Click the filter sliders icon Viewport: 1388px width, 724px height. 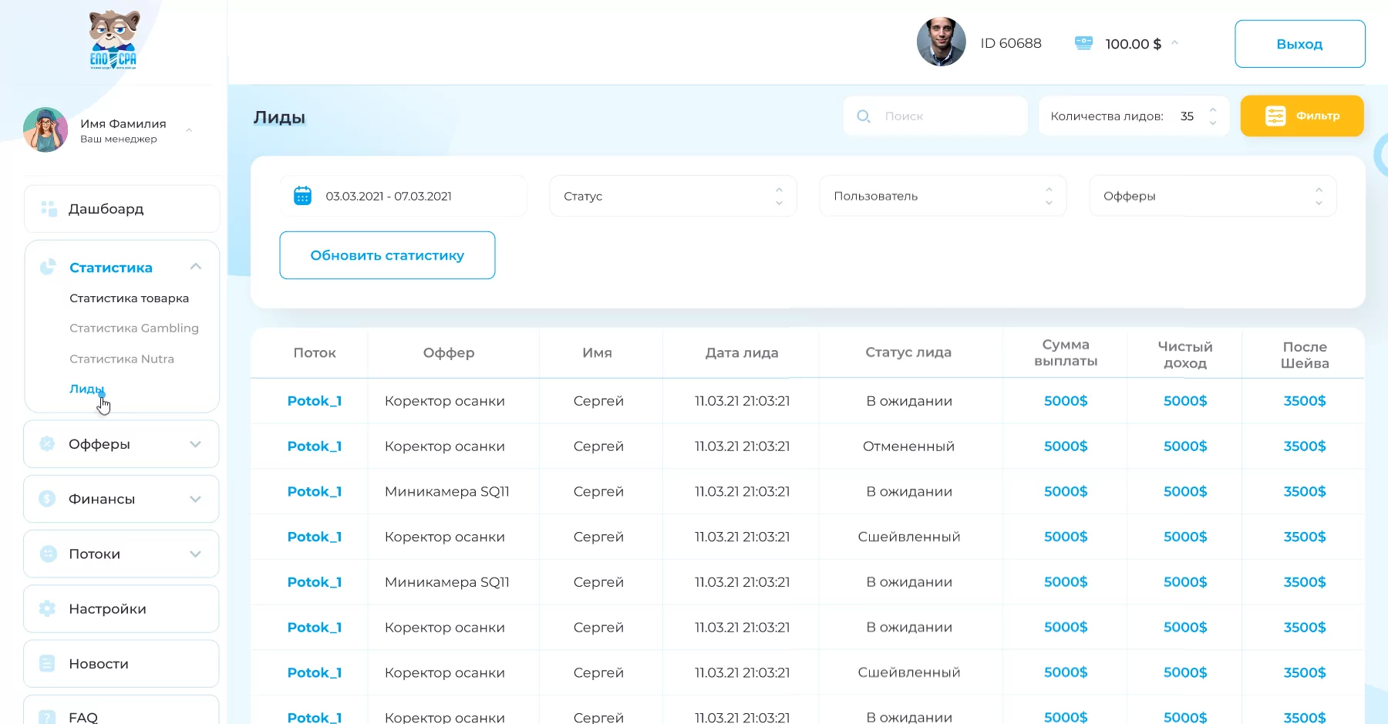(x=1275, y=116)
